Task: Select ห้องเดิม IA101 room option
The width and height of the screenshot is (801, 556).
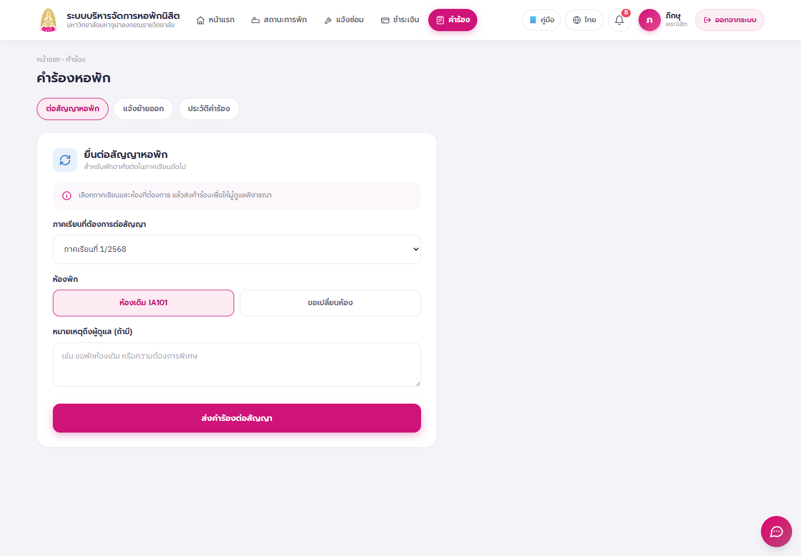Action: coord(144,303)
